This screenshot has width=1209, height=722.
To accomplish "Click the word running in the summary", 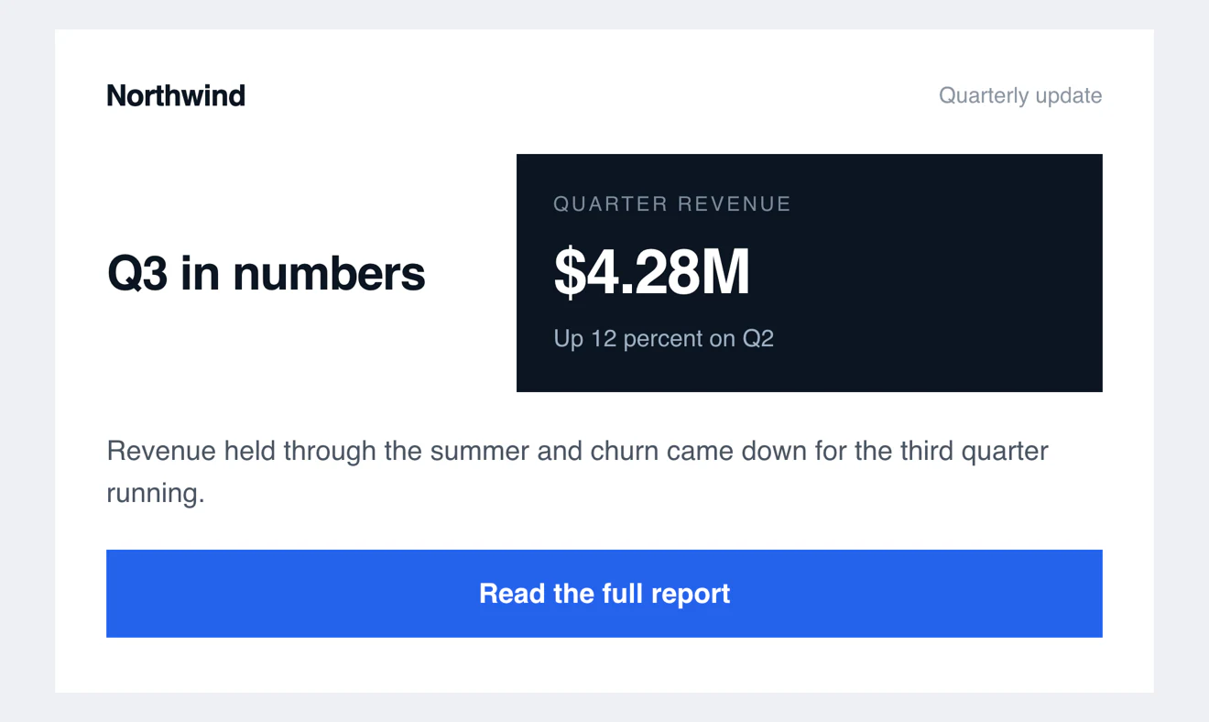I will coord(156,495).
